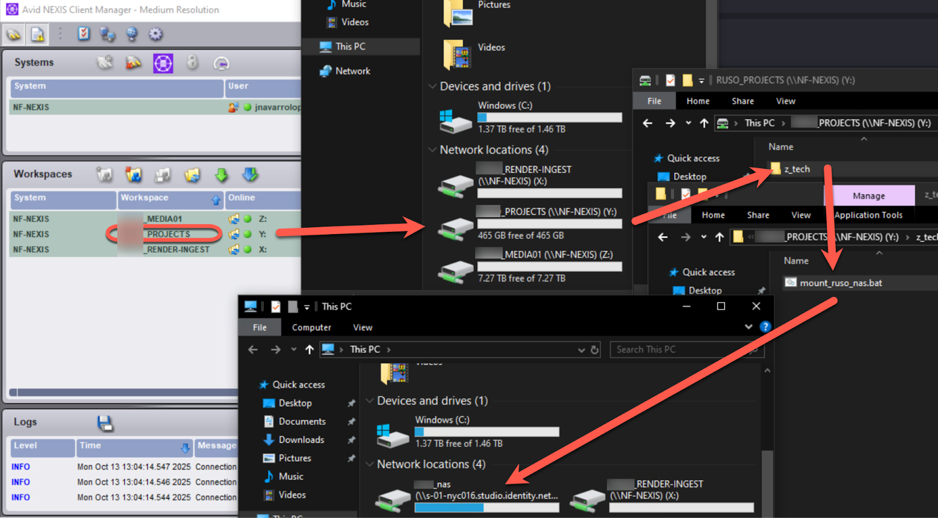
Task: Open the address bar dropdown beside refresh
Action: coord(581,350)
